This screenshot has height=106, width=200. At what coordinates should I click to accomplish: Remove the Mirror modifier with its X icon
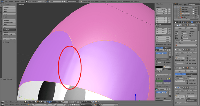tap(196, 25)
